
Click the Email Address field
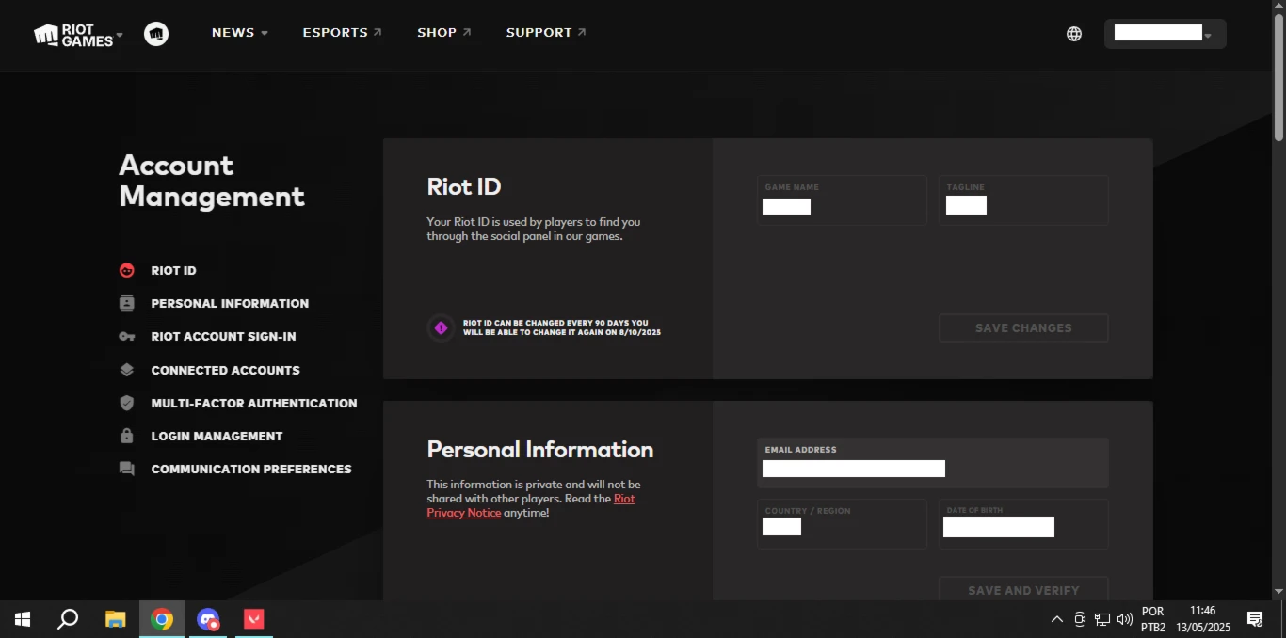coord(933,463)
